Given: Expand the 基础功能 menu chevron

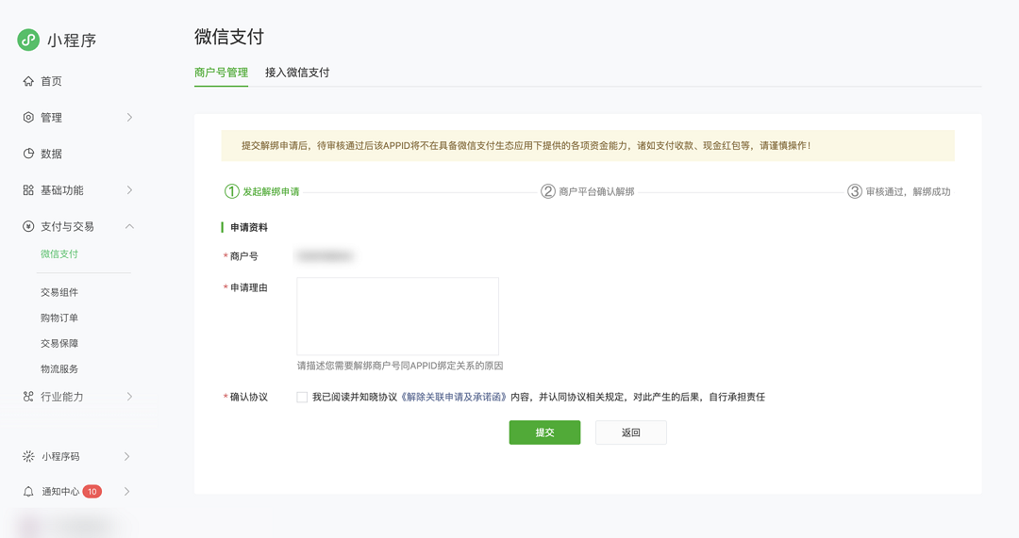Looking at the screenshot, I should tap(129, 190).
